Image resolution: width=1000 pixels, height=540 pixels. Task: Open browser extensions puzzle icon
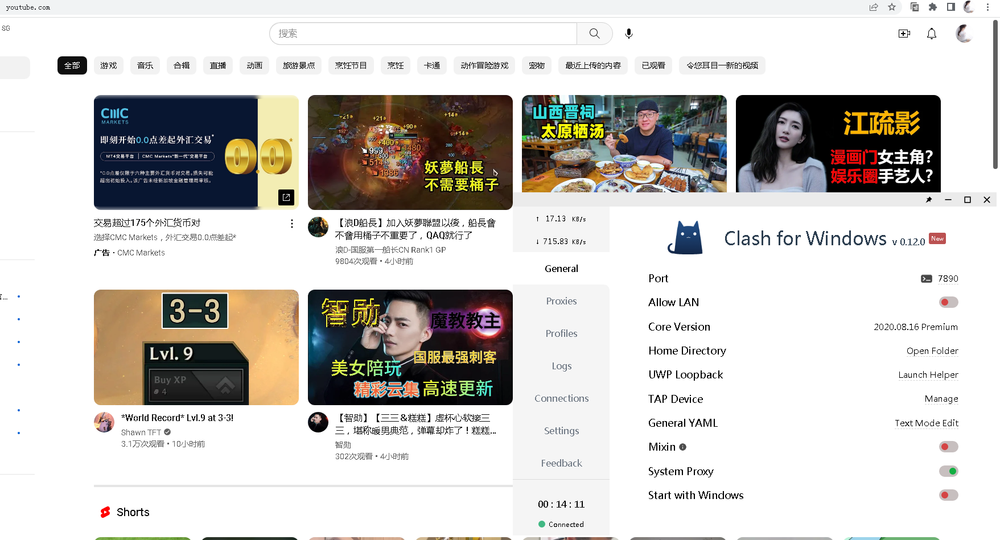click(x=933, y=7)
